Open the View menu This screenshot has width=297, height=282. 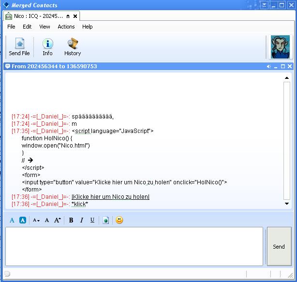(45, 27)
